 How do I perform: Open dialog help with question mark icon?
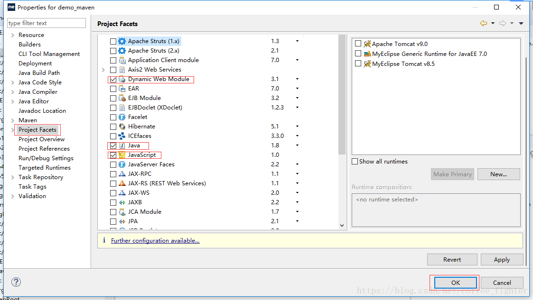click(16, 282)
